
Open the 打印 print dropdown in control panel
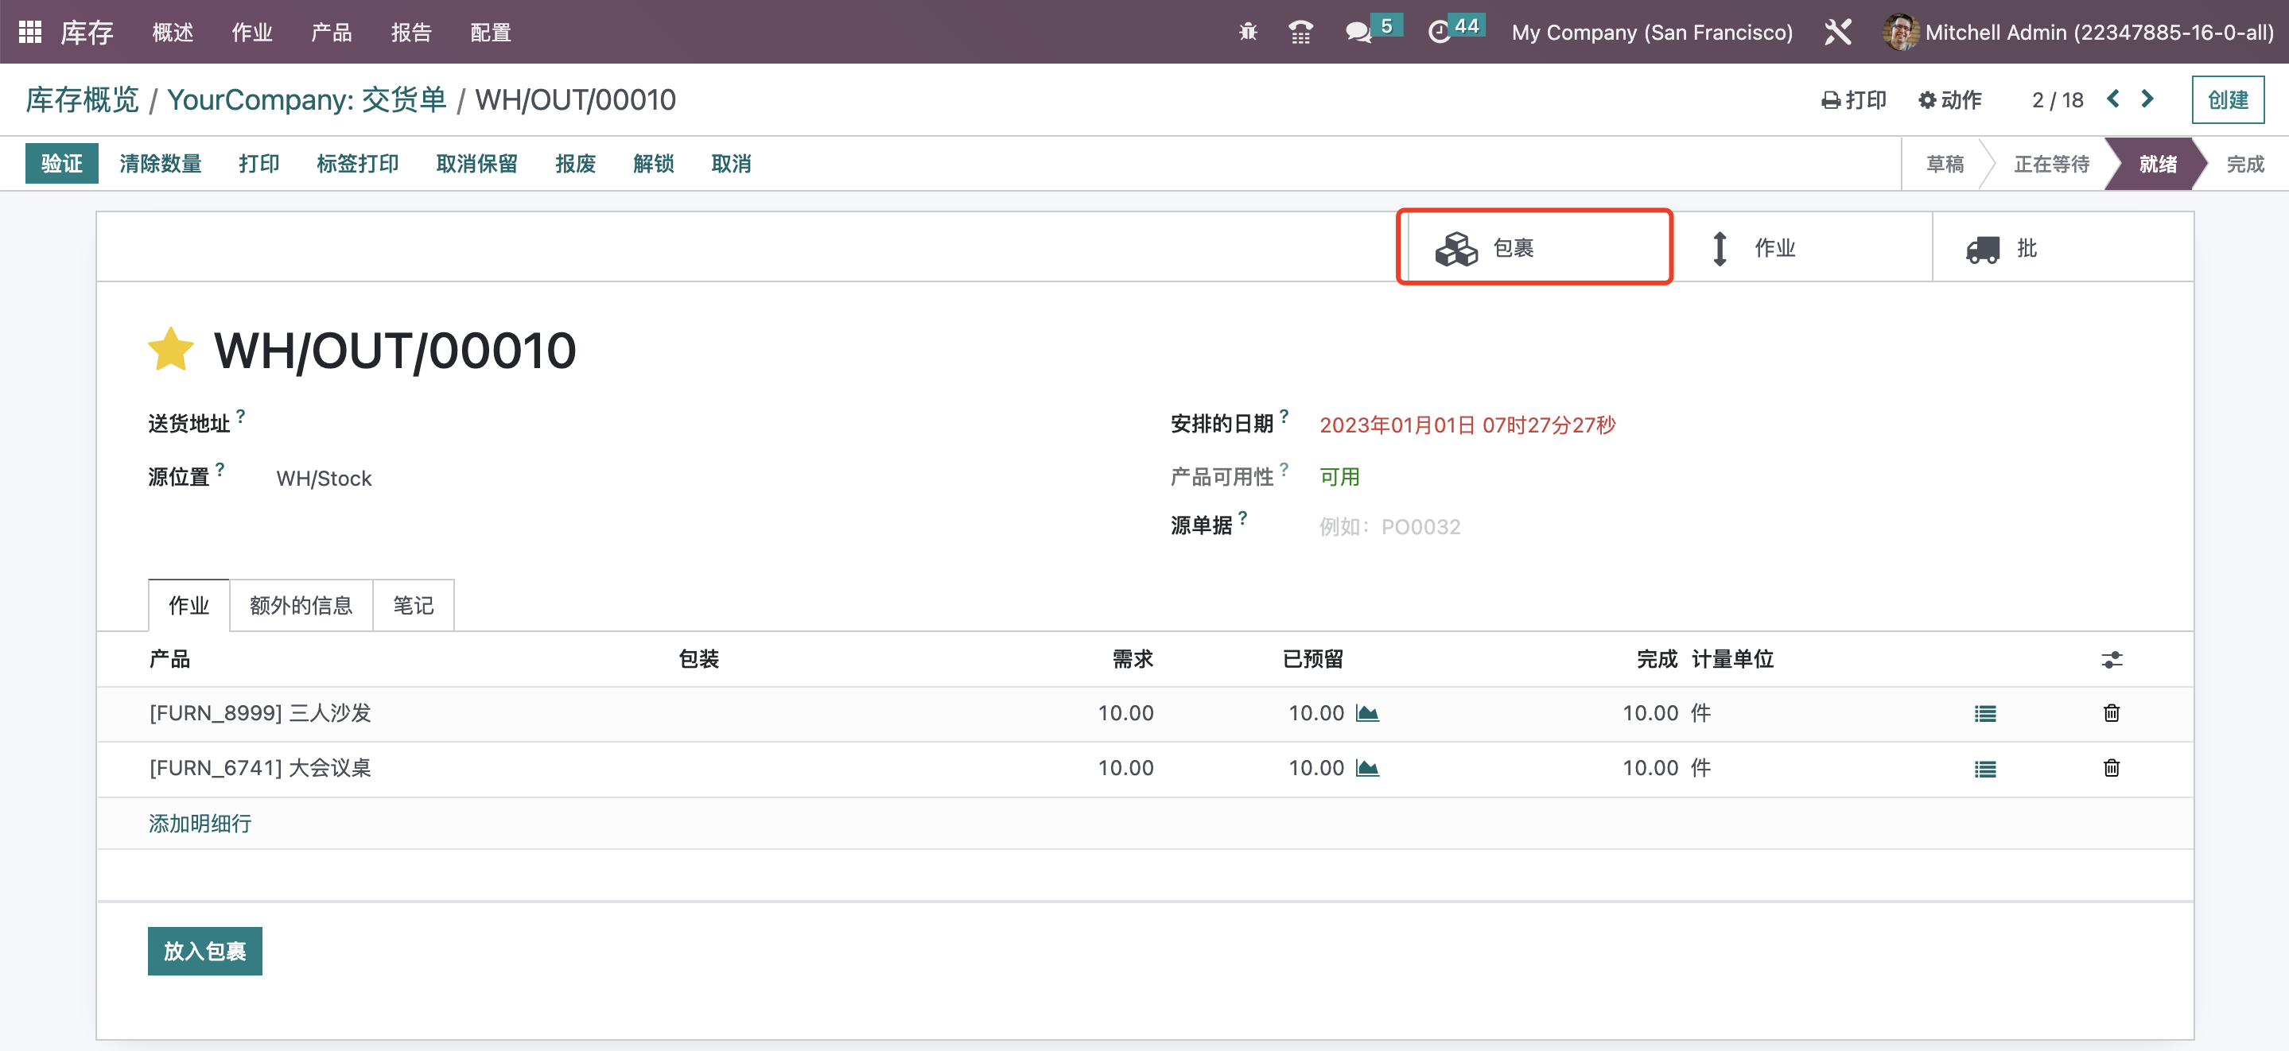click(x=1854, y=99)
